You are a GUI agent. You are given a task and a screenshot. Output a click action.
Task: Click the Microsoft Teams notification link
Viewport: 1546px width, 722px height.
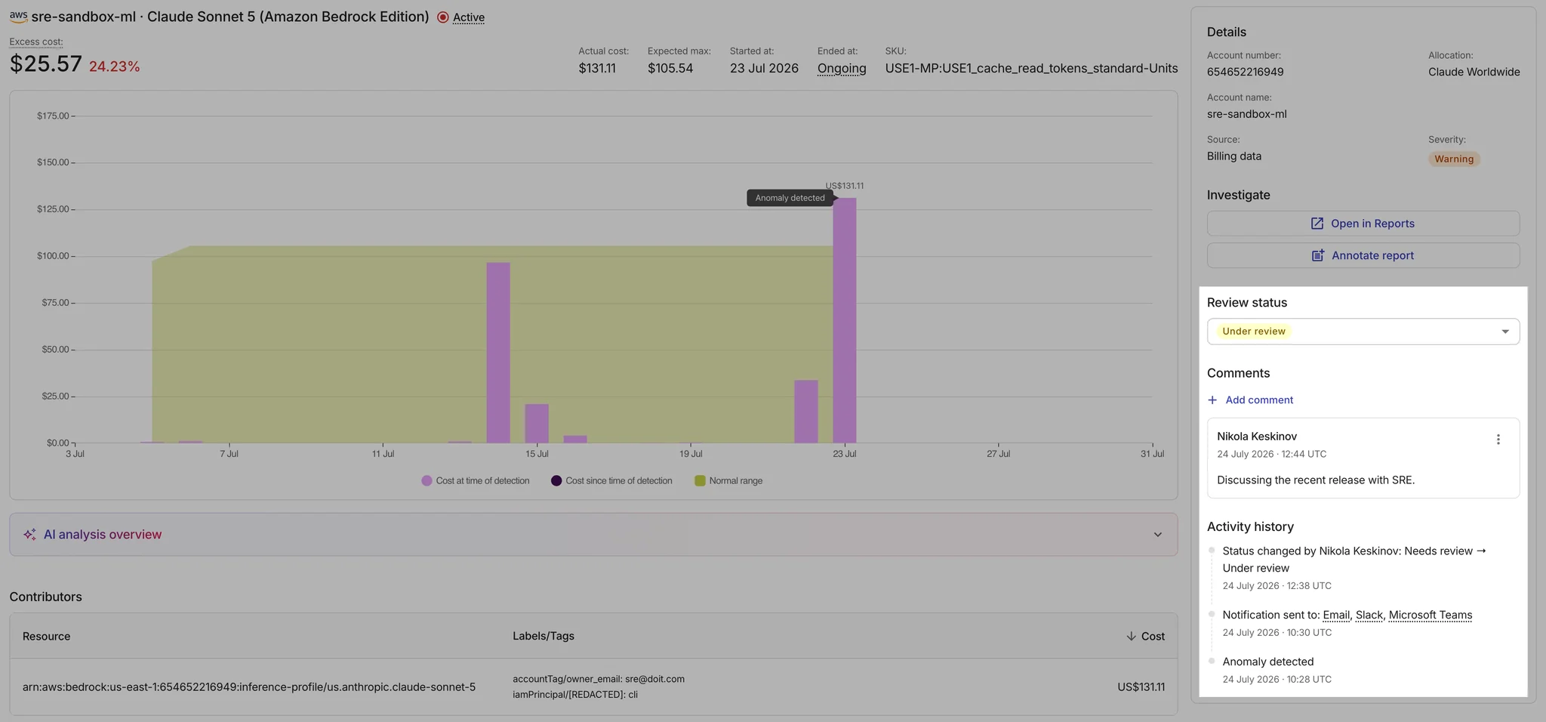point(1431,615)
